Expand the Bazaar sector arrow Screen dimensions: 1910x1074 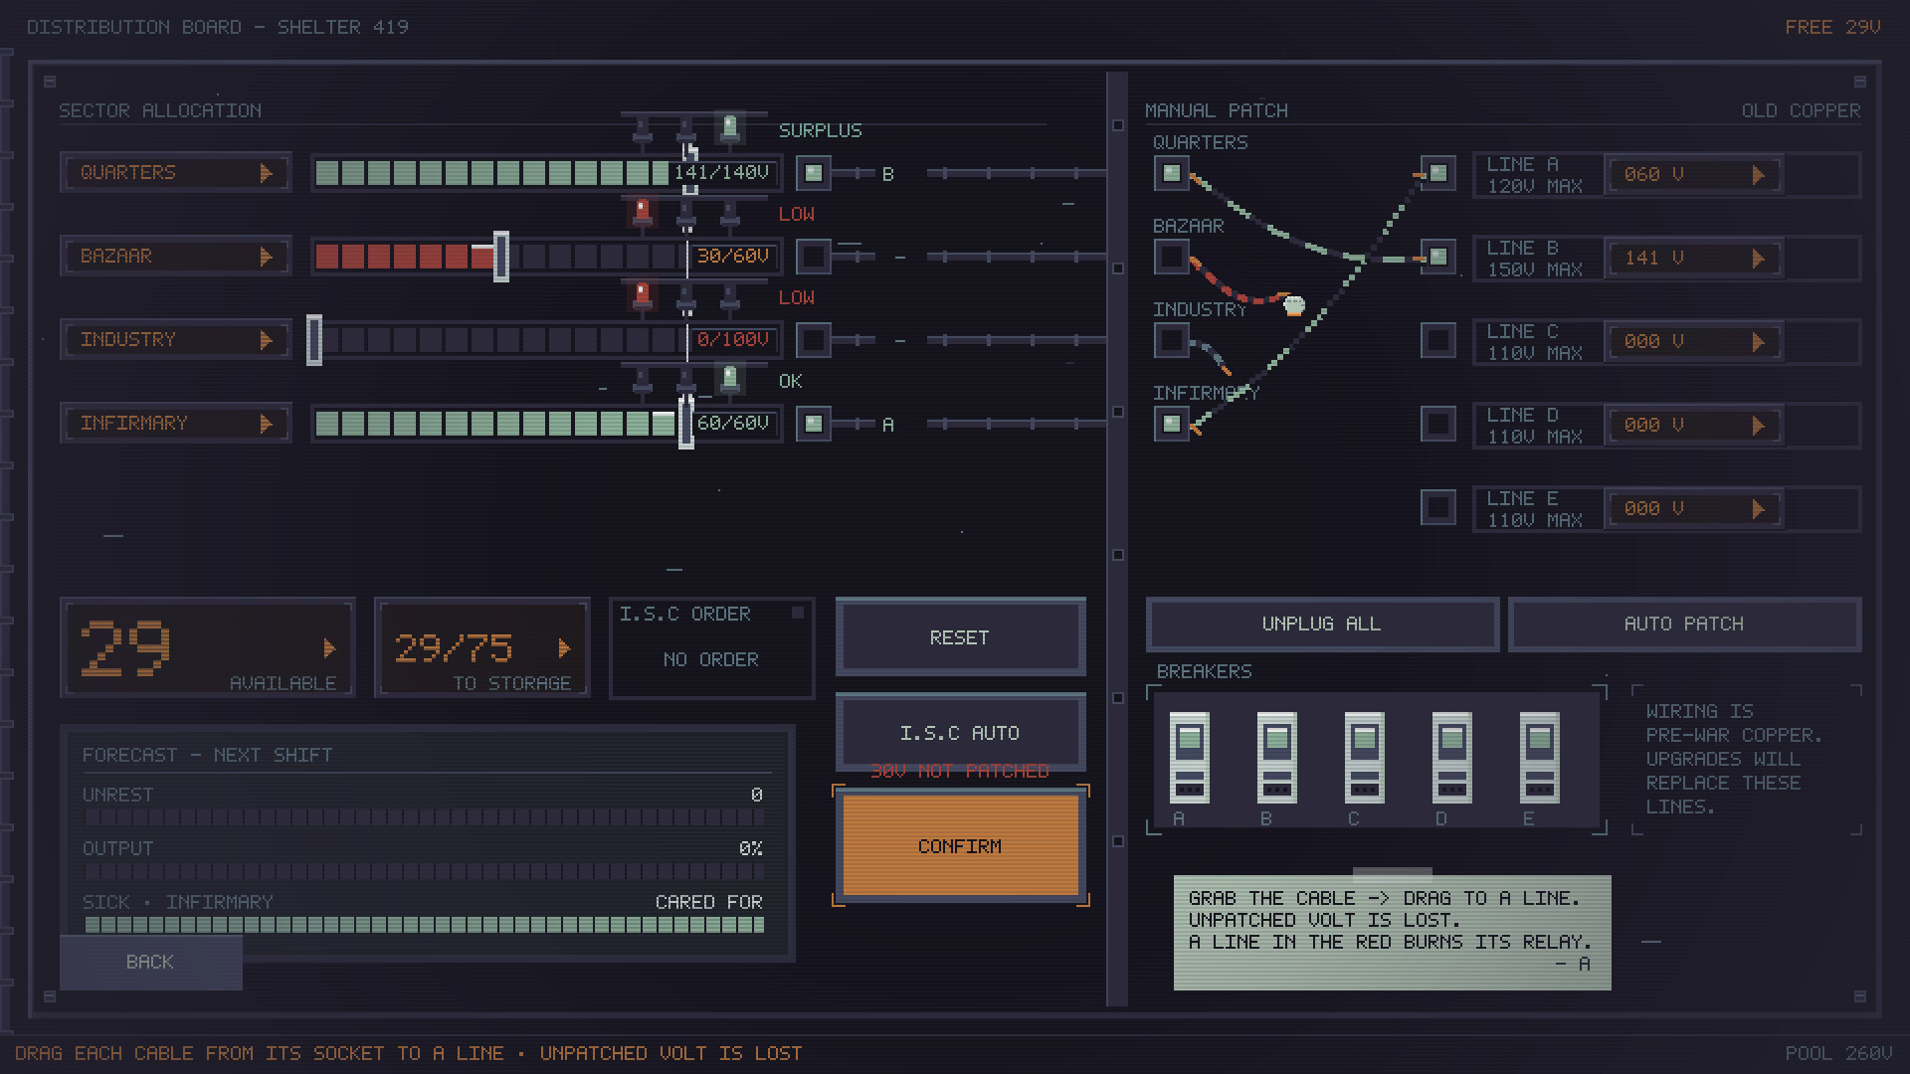tap(266, 257)
